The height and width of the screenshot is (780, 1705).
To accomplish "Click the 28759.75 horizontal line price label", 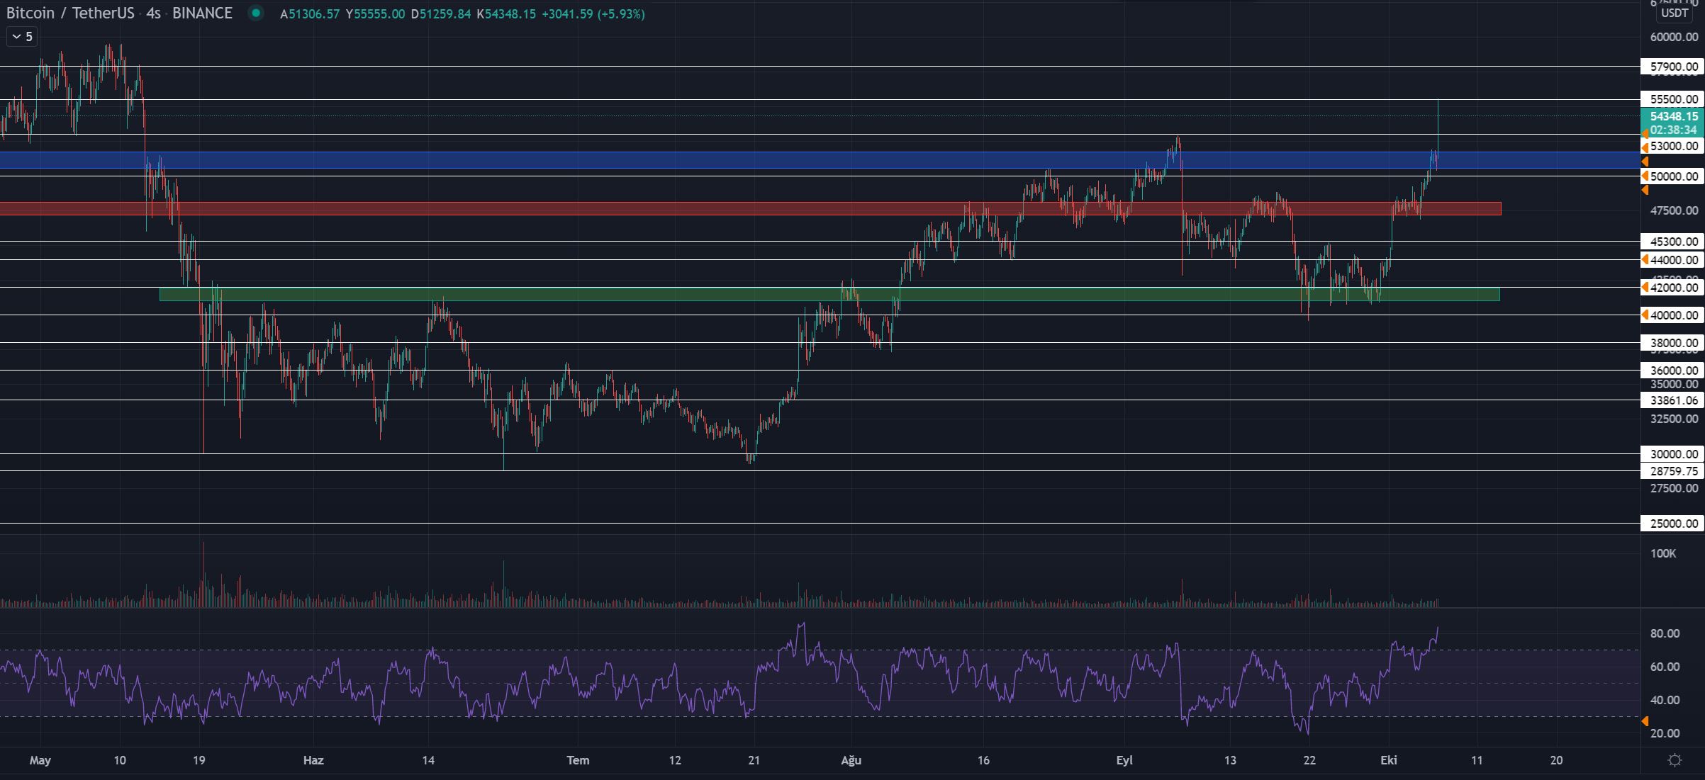I will tap(1673, 471).
